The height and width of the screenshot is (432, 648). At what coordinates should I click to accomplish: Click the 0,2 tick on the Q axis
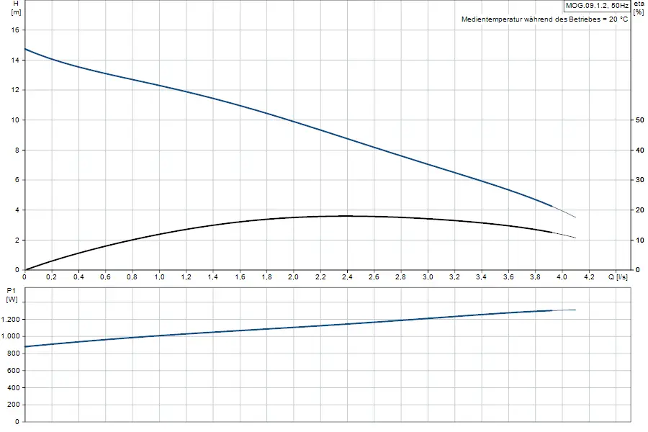click(51, 277)
